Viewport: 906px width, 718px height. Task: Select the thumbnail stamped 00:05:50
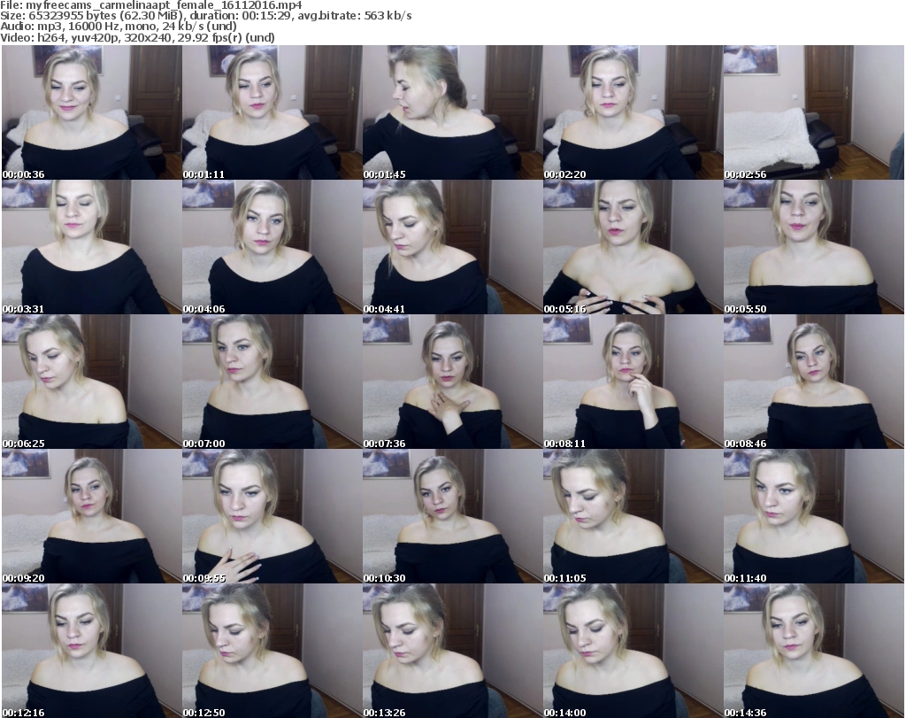point(814,247)
